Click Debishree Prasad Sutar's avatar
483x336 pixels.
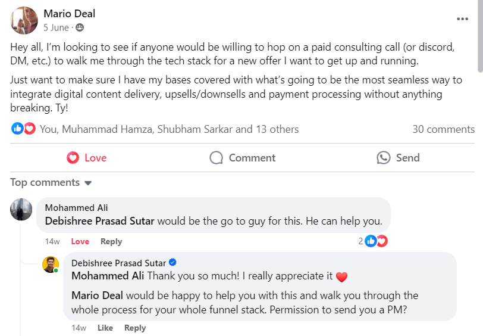(51, 265)
